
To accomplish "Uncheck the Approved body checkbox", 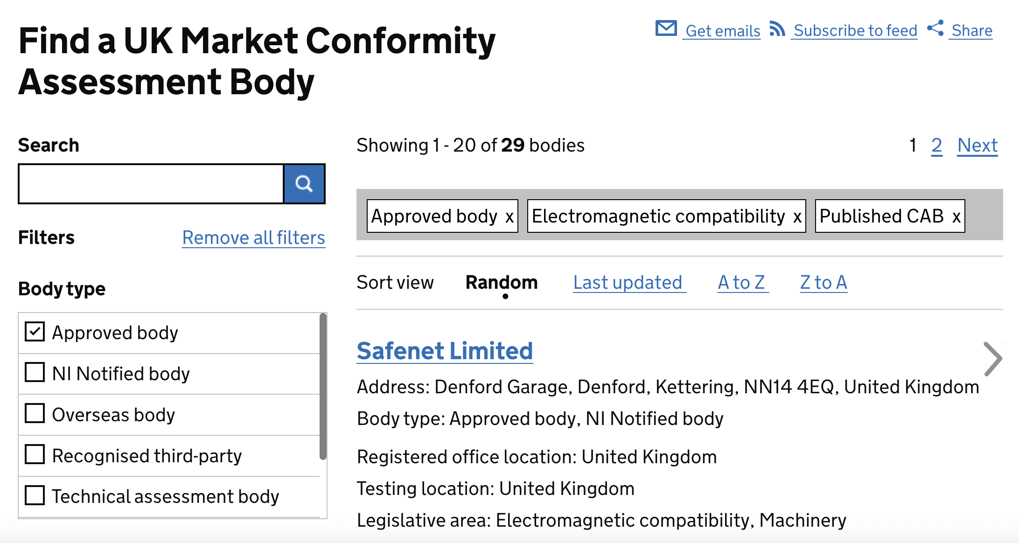I will coord(35,332).
